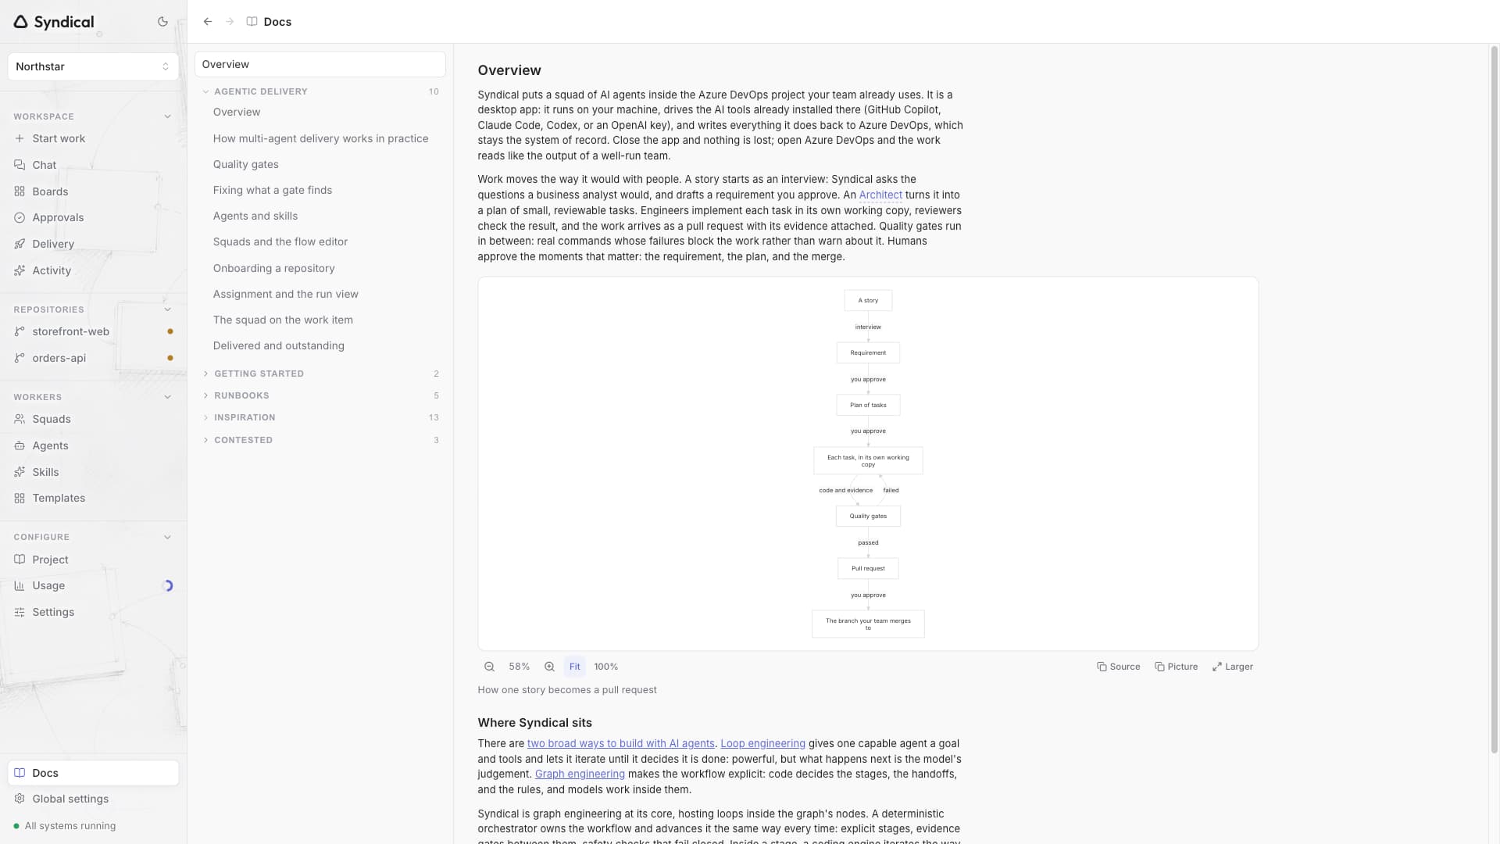Expand the Runbooks docs group
1500x844 pixels.
pyautogui.click(x=320, y=395)
